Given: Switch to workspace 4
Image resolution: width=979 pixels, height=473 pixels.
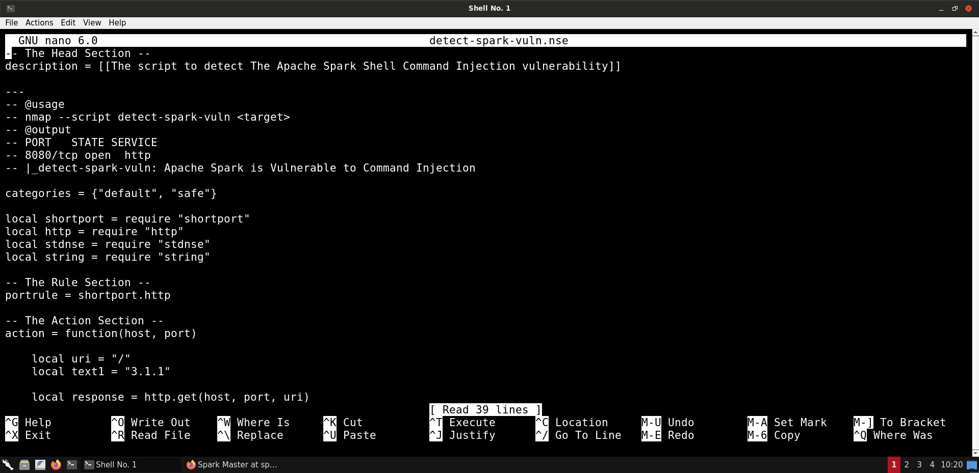Looking at the screenshot, I should click(x=932, y=464).
